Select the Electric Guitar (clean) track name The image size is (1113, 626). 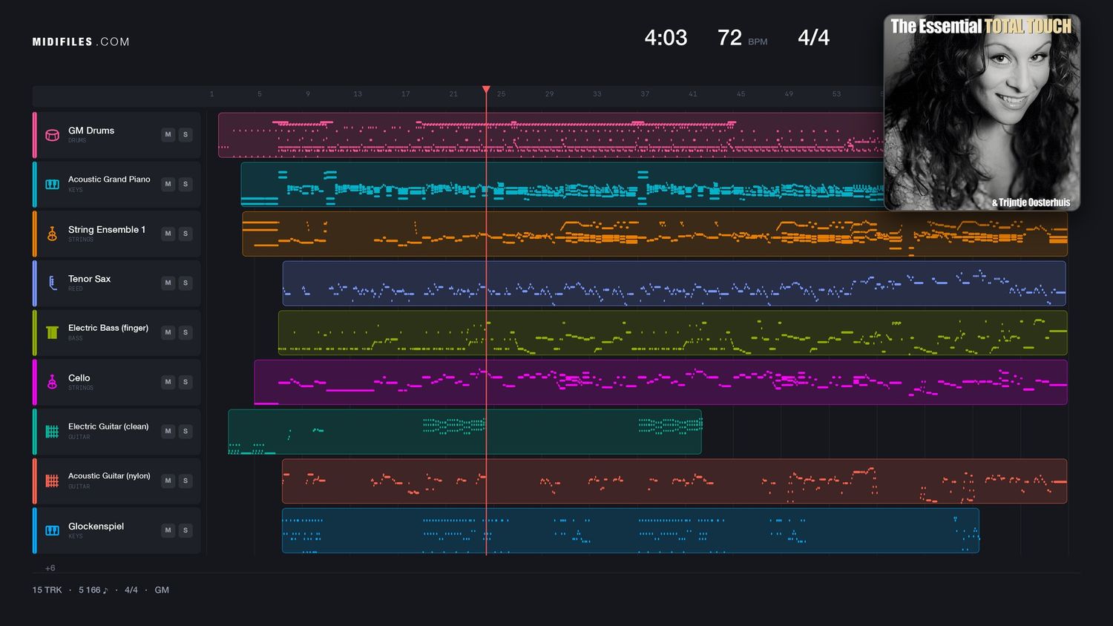pos(108,426)
